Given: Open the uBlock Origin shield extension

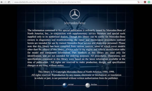Looking at the screenshot, I should click(145, 2).
